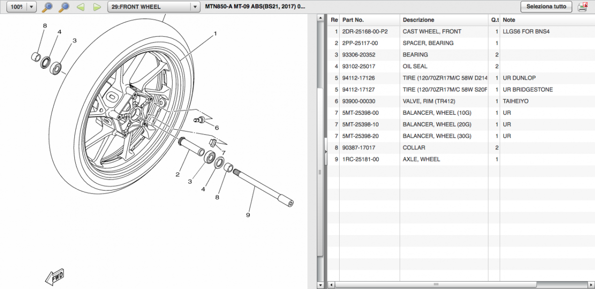Click the diagram pane vertical scrollbar grip

(320, 172)
